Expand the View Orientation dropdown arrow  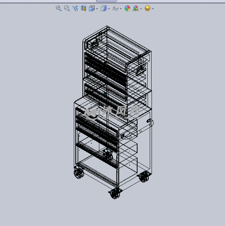97,9
